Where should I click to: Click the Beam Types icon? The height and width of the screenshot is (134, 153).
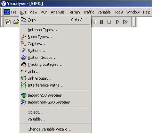[x=24, y=37]
